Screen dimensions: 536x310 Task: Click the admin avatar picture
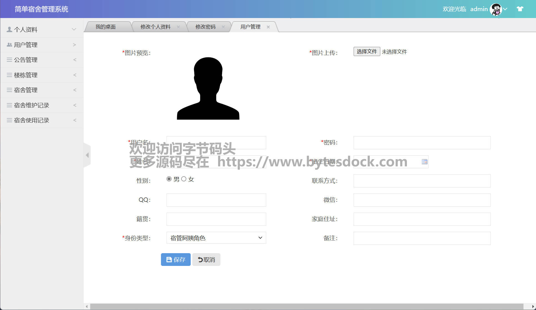tap(496, 9)
